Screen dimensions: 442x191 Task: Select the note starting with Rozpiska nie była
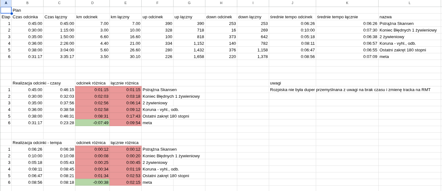coord(350,90)
